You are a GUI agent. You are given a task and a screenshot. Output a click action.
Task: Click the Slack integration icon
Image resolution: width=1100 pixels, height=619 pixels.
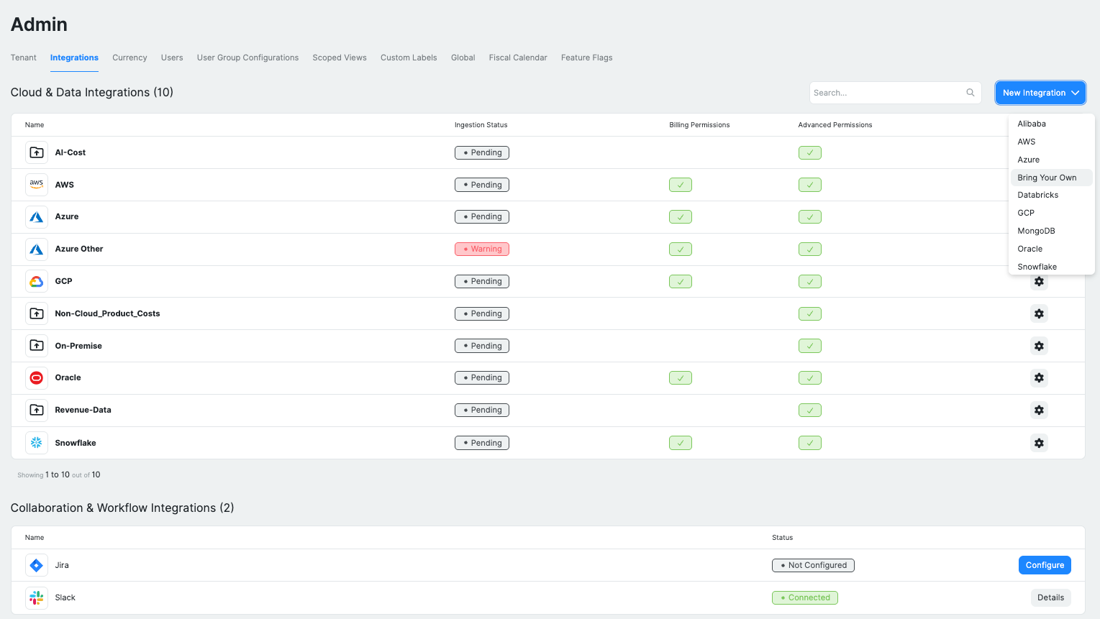pyautogui.click(x=37, y=597)
